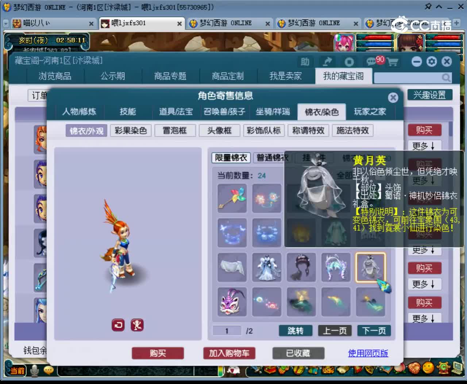Viewport: 467px width, 384px height.
Task: Click 加入购物车 button
Action: [x=229, y=353]
